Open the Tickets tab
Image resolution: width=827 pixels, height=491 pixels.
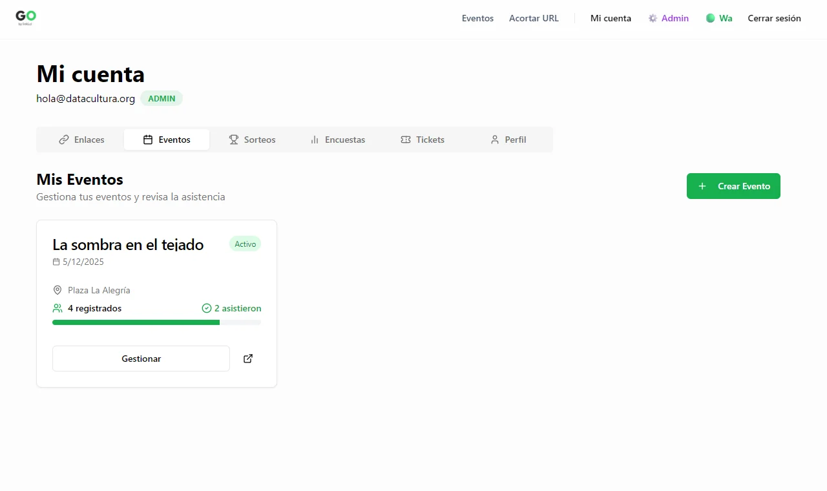point(423,140)
